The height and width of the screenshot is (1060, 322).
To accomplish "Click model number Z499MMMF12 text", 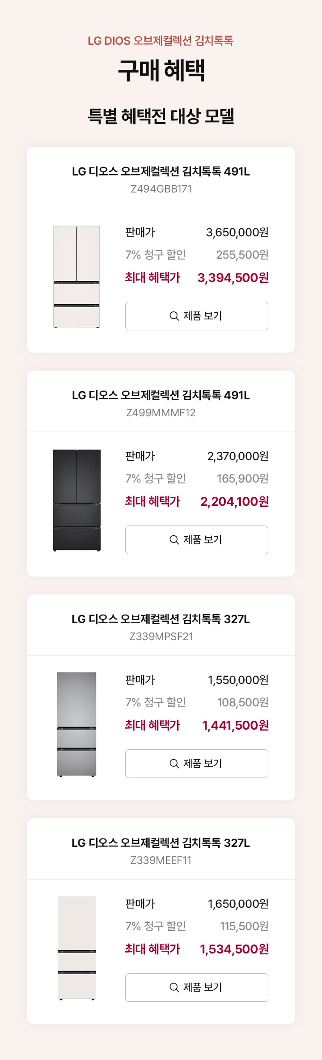I will tap(161, 413).
